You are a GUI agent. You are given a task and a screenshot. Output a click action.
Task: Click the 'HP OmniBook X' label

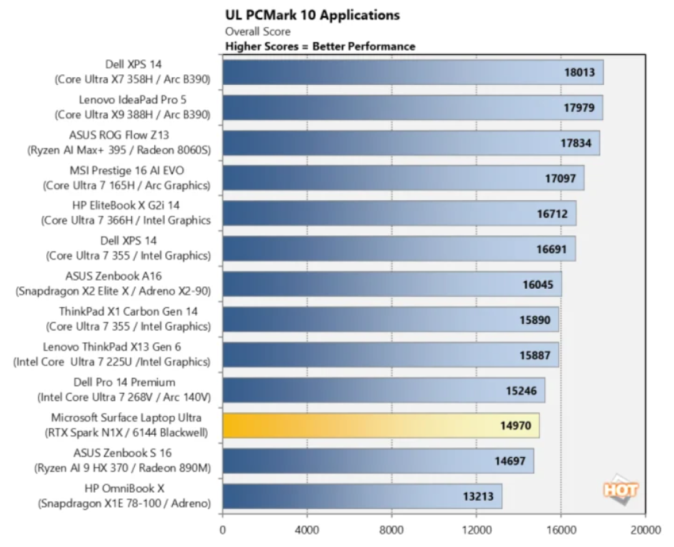[125, 488]
